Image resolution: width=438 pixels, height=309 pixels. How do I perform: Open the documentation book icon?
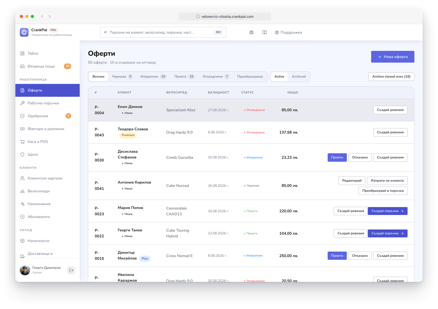click(x=264, y=32)
